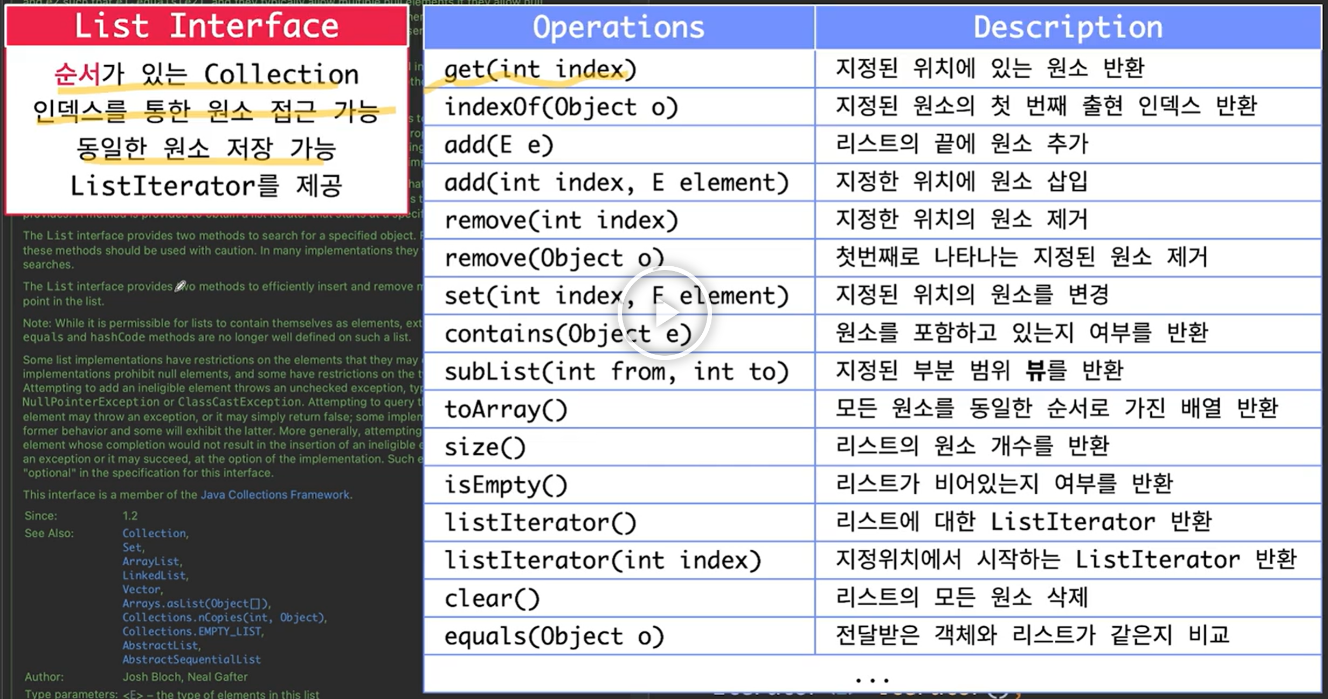The image size is (1328, 699).
Task: Click the Operations column header
Action: pyautogui.click(x=618, y=27)
